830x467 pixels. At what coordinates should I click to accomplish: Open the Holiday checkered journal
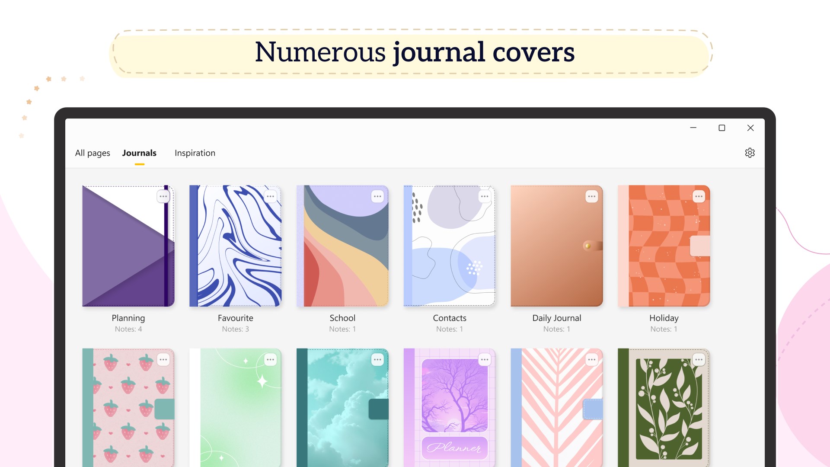664,246
